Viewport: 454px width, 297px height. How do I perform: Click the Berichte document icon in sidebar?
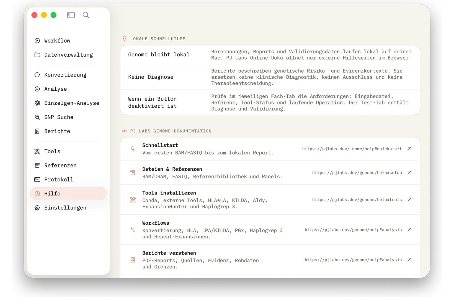coord(37,131)
